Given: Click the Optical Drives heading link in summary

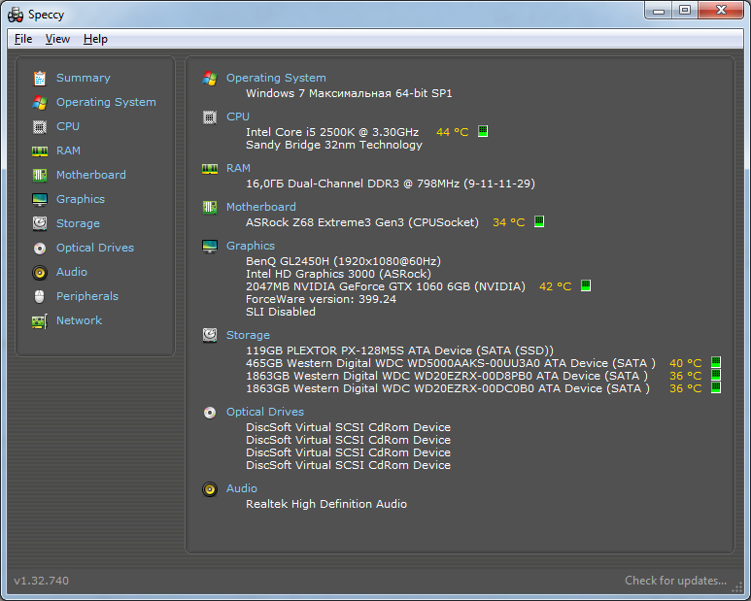Looking at the screenshot, I should [265, 412].
